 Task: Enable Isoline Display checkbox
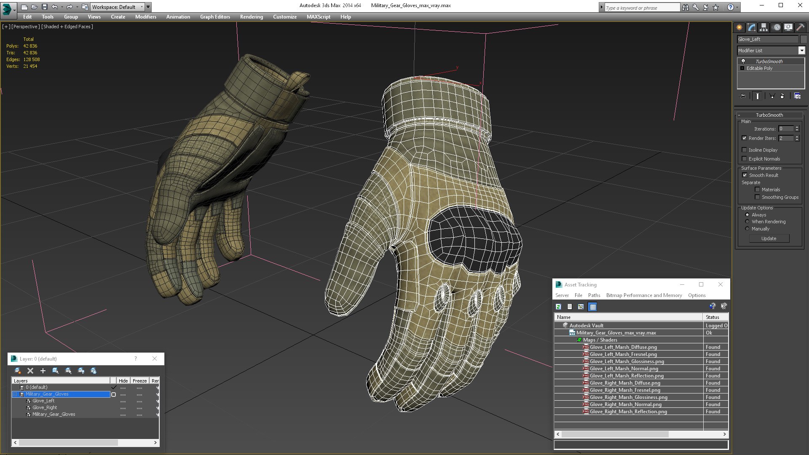pyautogui.click(x=744, y=150)
